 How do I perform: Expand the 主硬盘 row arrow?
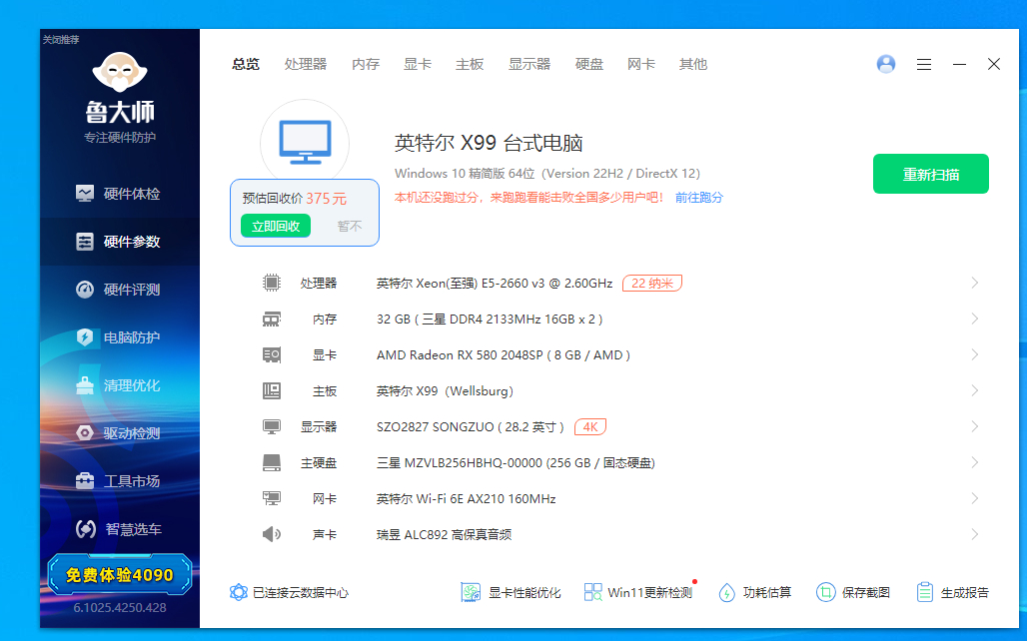(x=975, y=463)
